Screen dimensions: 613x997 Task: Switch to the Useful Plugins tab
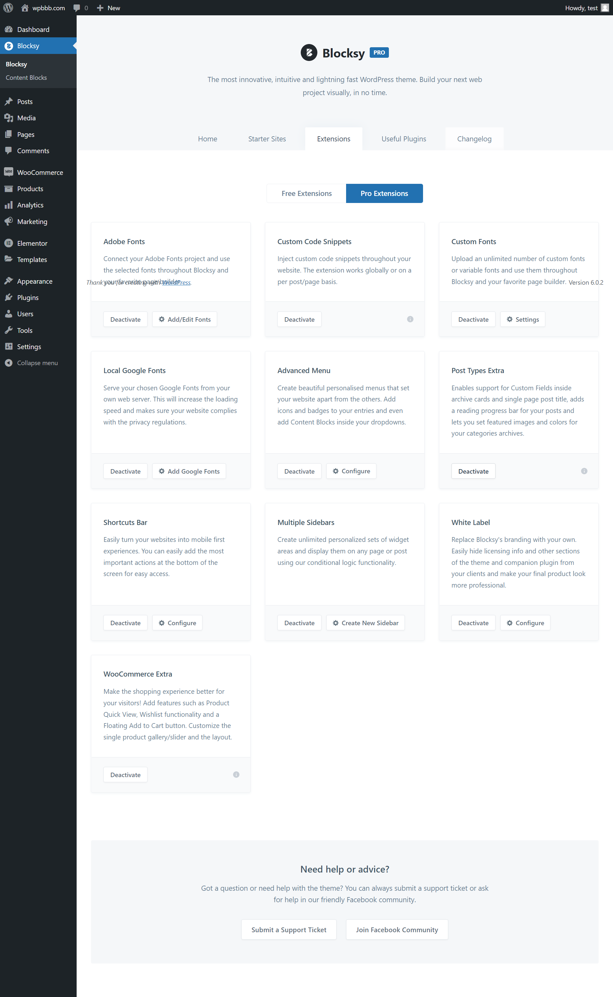pos(403,139)
